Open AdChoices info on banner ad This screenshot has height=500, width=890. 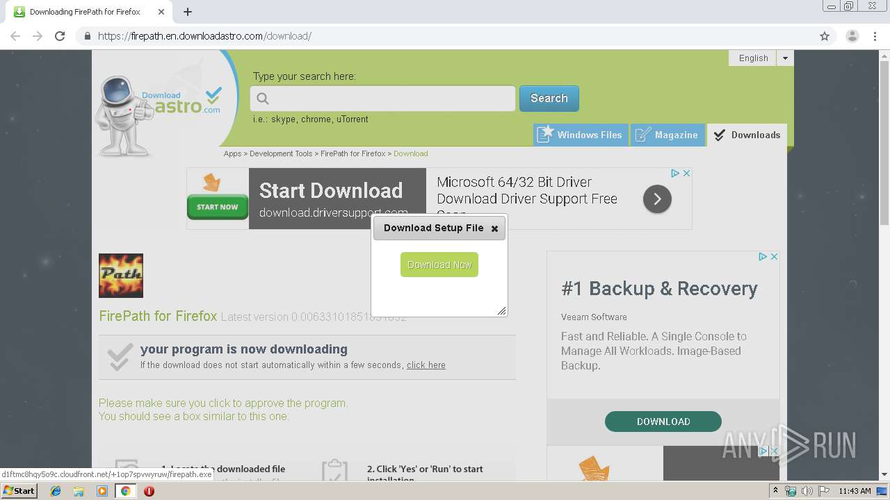675,173
